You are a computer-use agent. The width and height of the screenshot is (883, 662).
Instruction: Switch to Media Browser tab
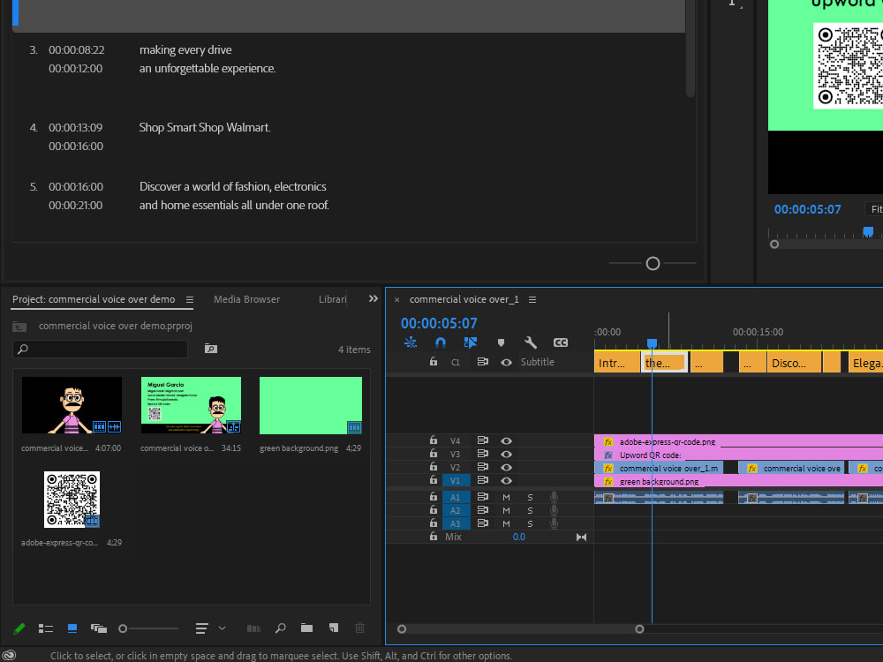pyautogui.click(x=246, y=299)
